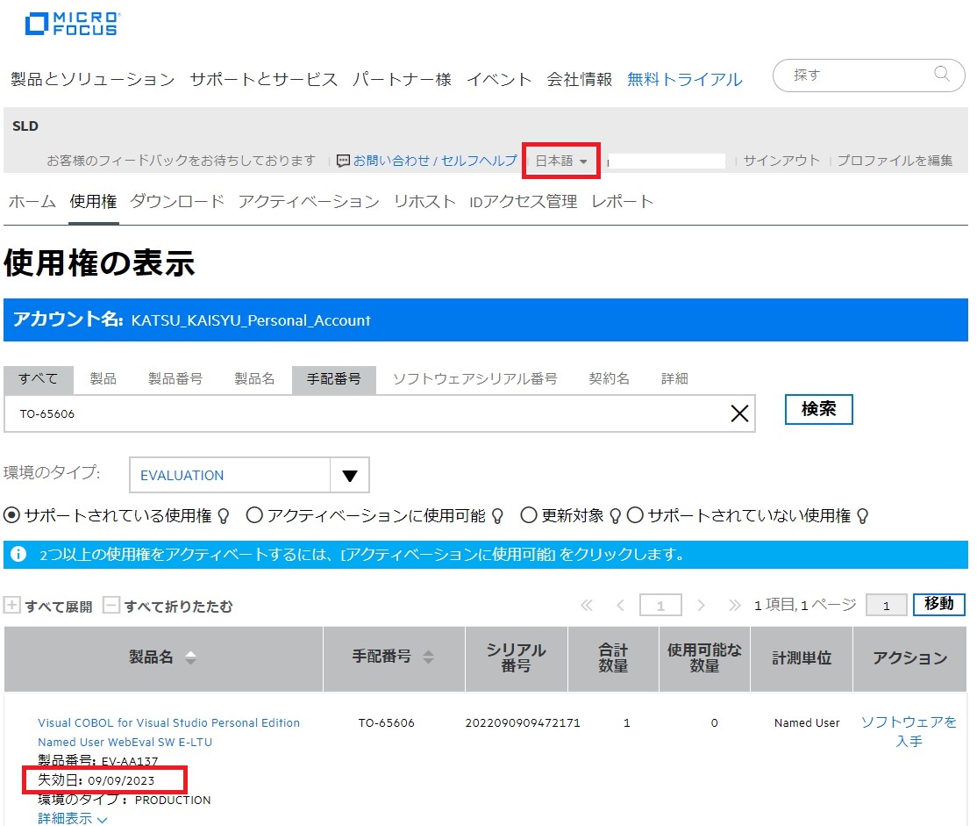Open the 環境のタイプ EVALUATION dropdown
977x826 pixels.
point(249,475)
